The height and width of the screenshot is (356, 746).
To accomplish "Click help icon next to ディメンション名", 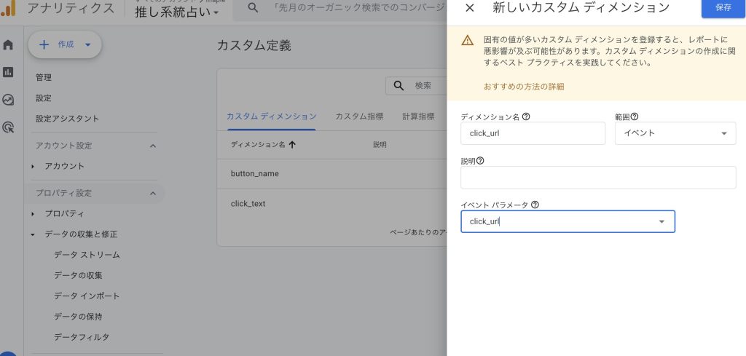I will click(x=526, y=116).
